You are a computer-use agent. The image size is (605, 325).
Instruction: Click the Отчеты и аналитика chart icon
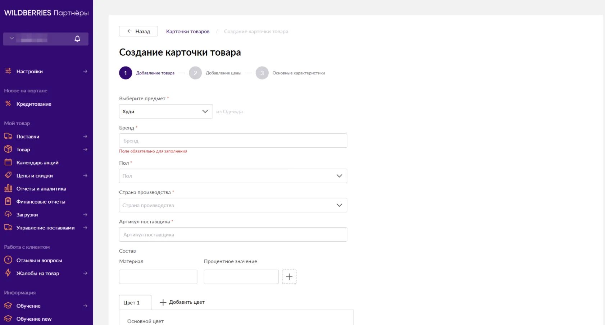tap(8, 188)
